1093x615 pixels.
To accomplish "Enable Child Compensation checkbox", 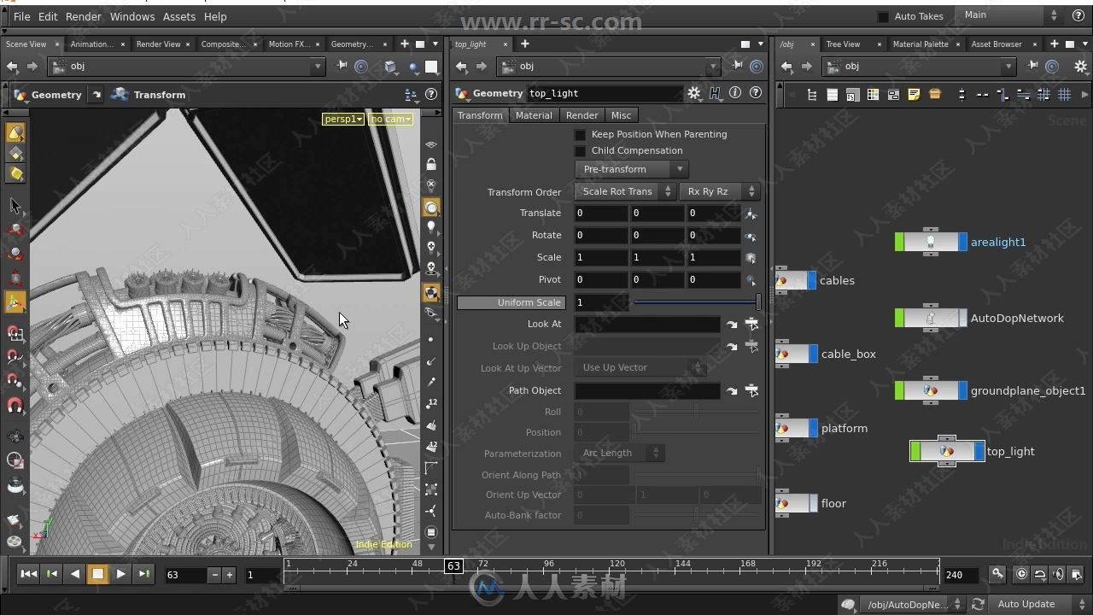I will point(580,150).
